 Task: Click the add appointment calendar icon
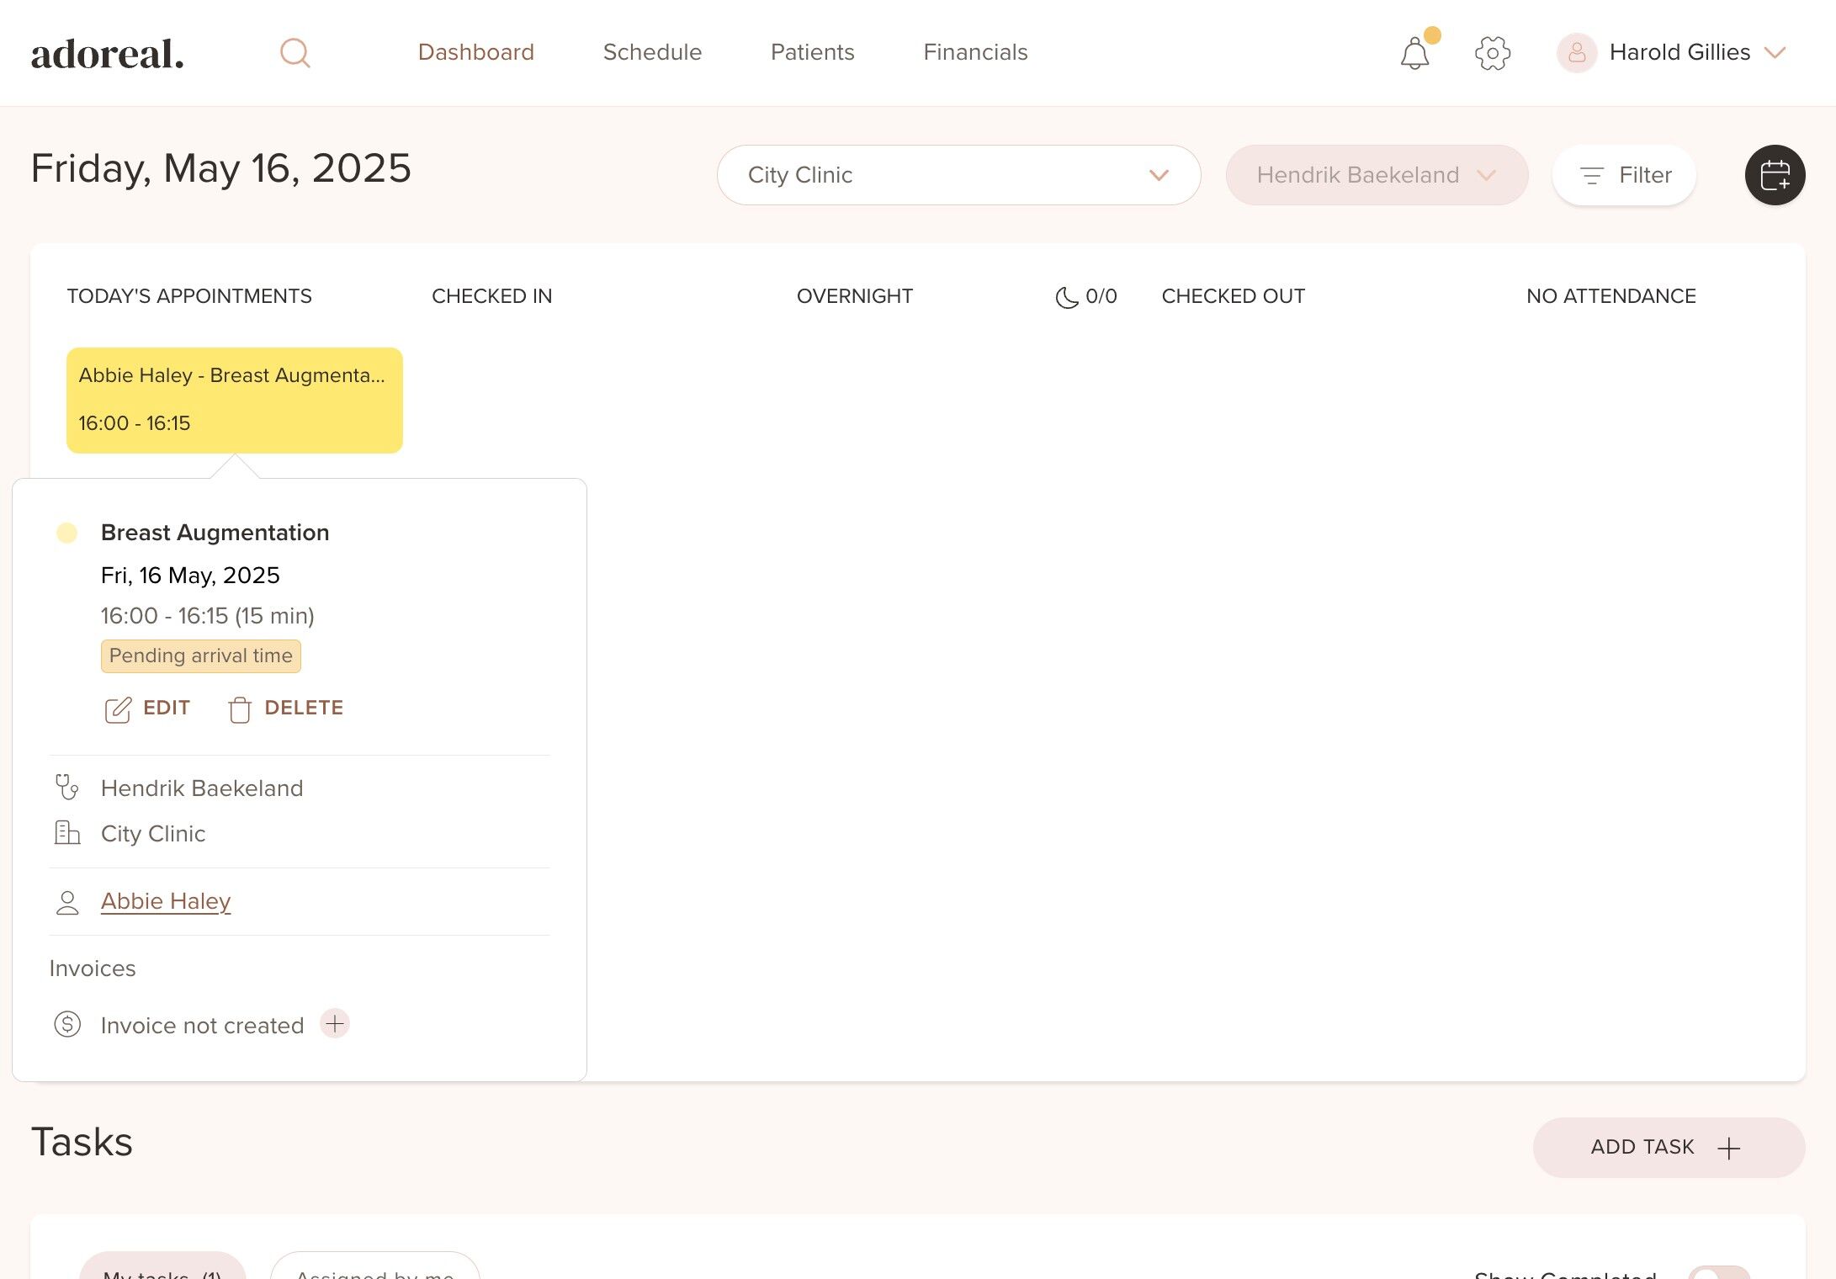(x=1775, y=175)
